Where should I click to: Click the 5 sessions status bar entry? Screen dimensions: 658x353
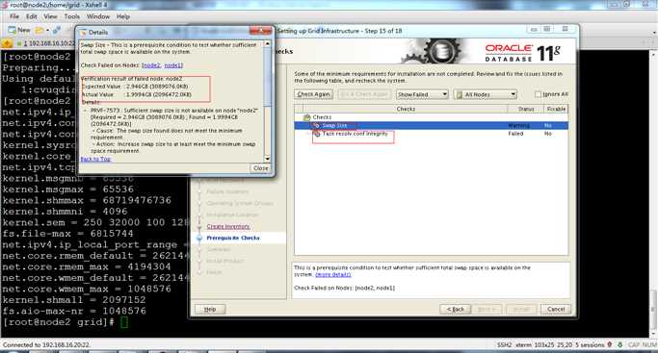590,345
